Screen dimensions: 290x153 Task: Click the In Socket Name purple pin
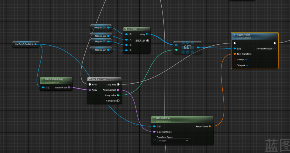point(154,132)
